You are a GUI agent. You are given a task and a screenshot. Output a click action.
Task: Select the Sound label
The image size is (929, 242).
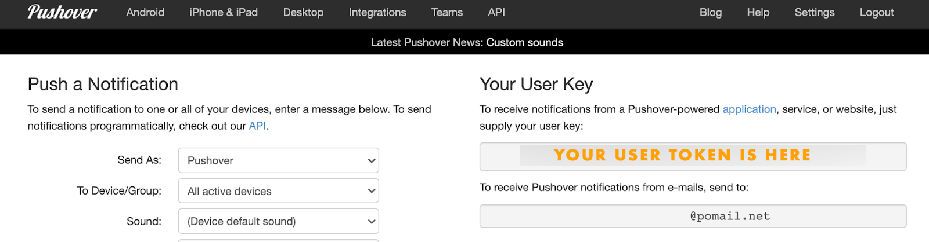point(144,221)
